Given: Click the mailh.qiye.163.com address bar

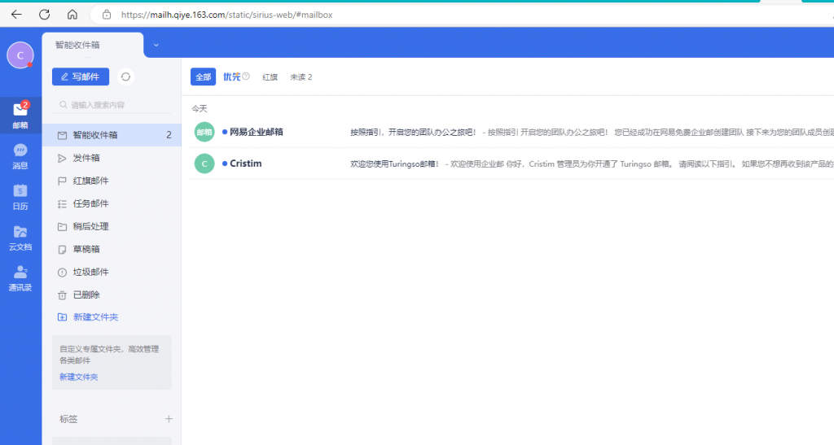Looking at the screenshot, I should 226,15.
